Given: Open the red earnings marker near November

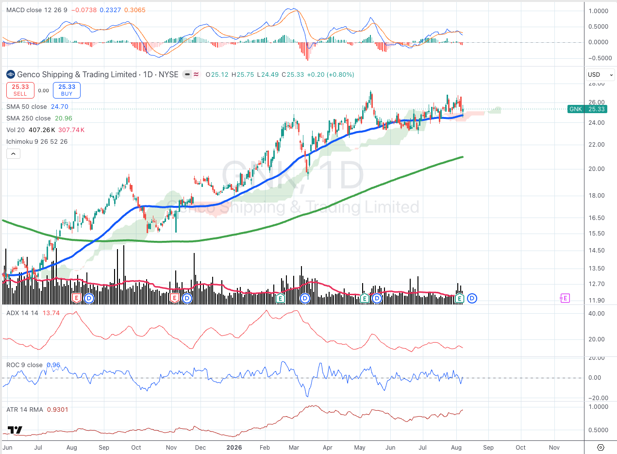Looking at the screenshot, I should (175, 298).
